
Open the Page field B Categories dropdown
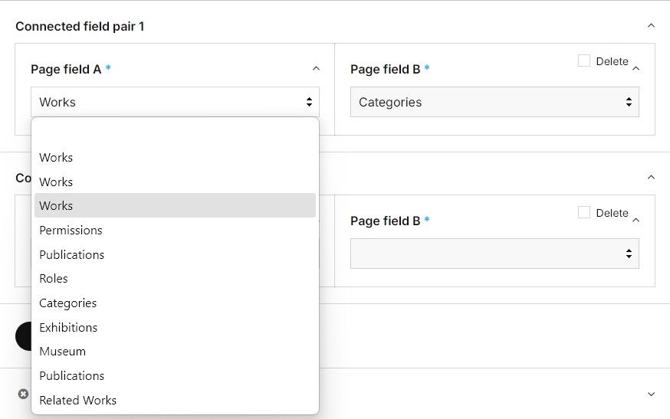point(494,102)
